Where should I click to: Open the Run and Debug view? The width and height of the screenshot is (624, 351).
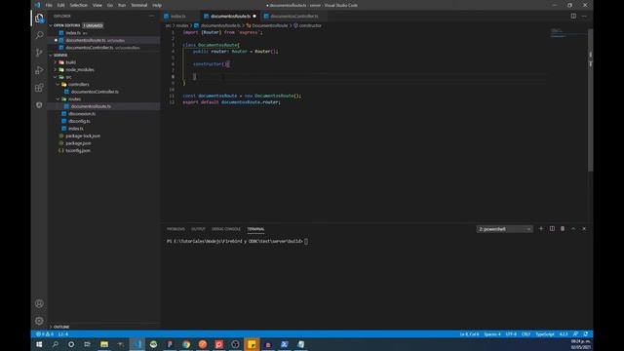[x=39, y=70]
